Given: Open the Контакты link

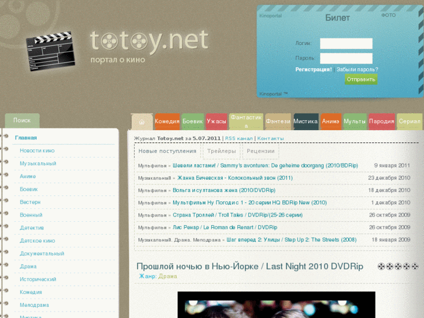Looking at the screenshot, I should [271, 138].
